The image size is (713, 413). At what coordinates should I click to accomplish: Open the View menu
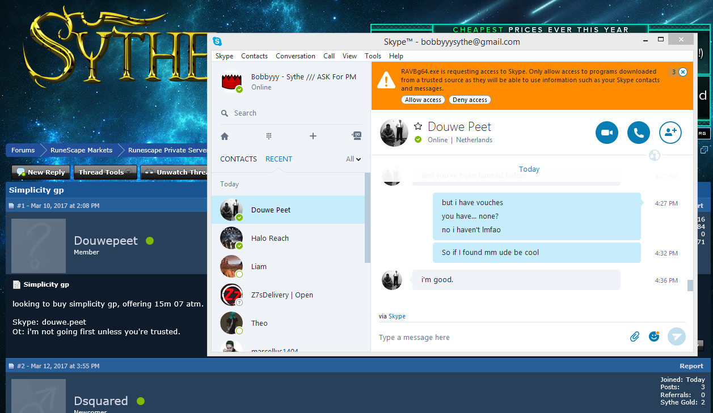(350, 56)
